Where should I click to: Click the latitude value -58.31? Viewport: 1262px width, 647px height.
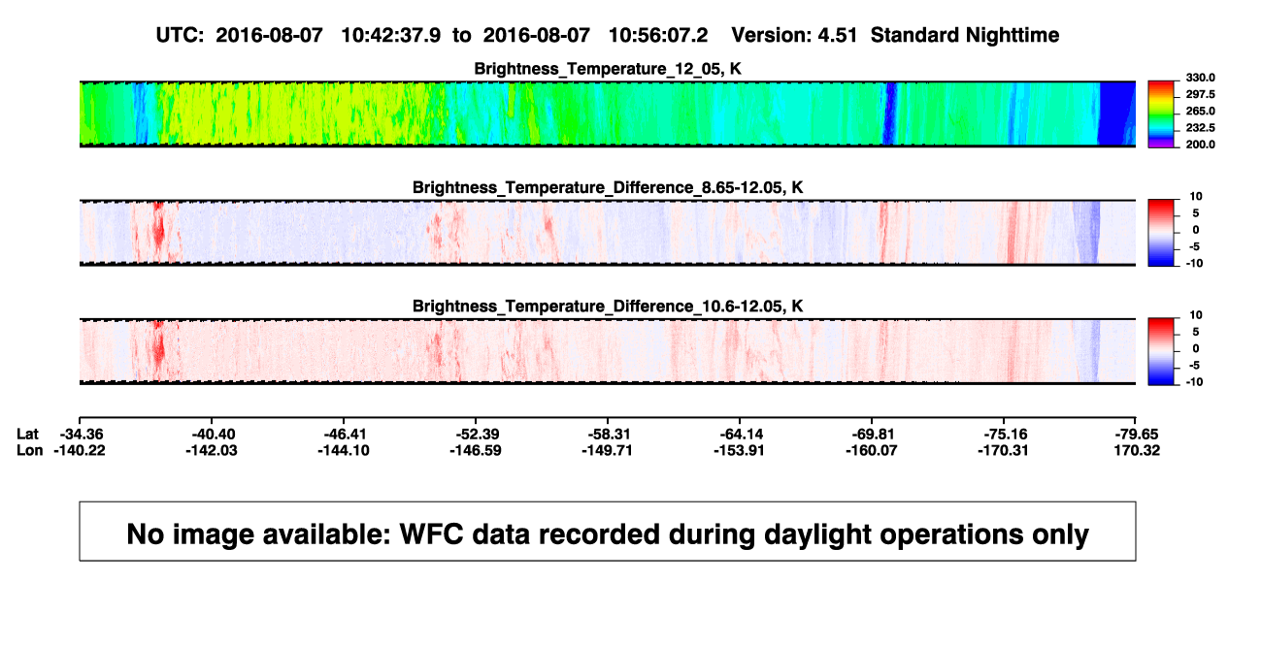tap(609, 434)
